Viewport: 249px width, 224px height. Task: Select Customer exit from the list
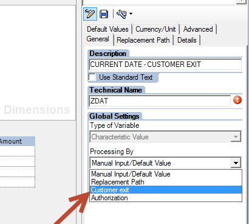pos(166,190)
